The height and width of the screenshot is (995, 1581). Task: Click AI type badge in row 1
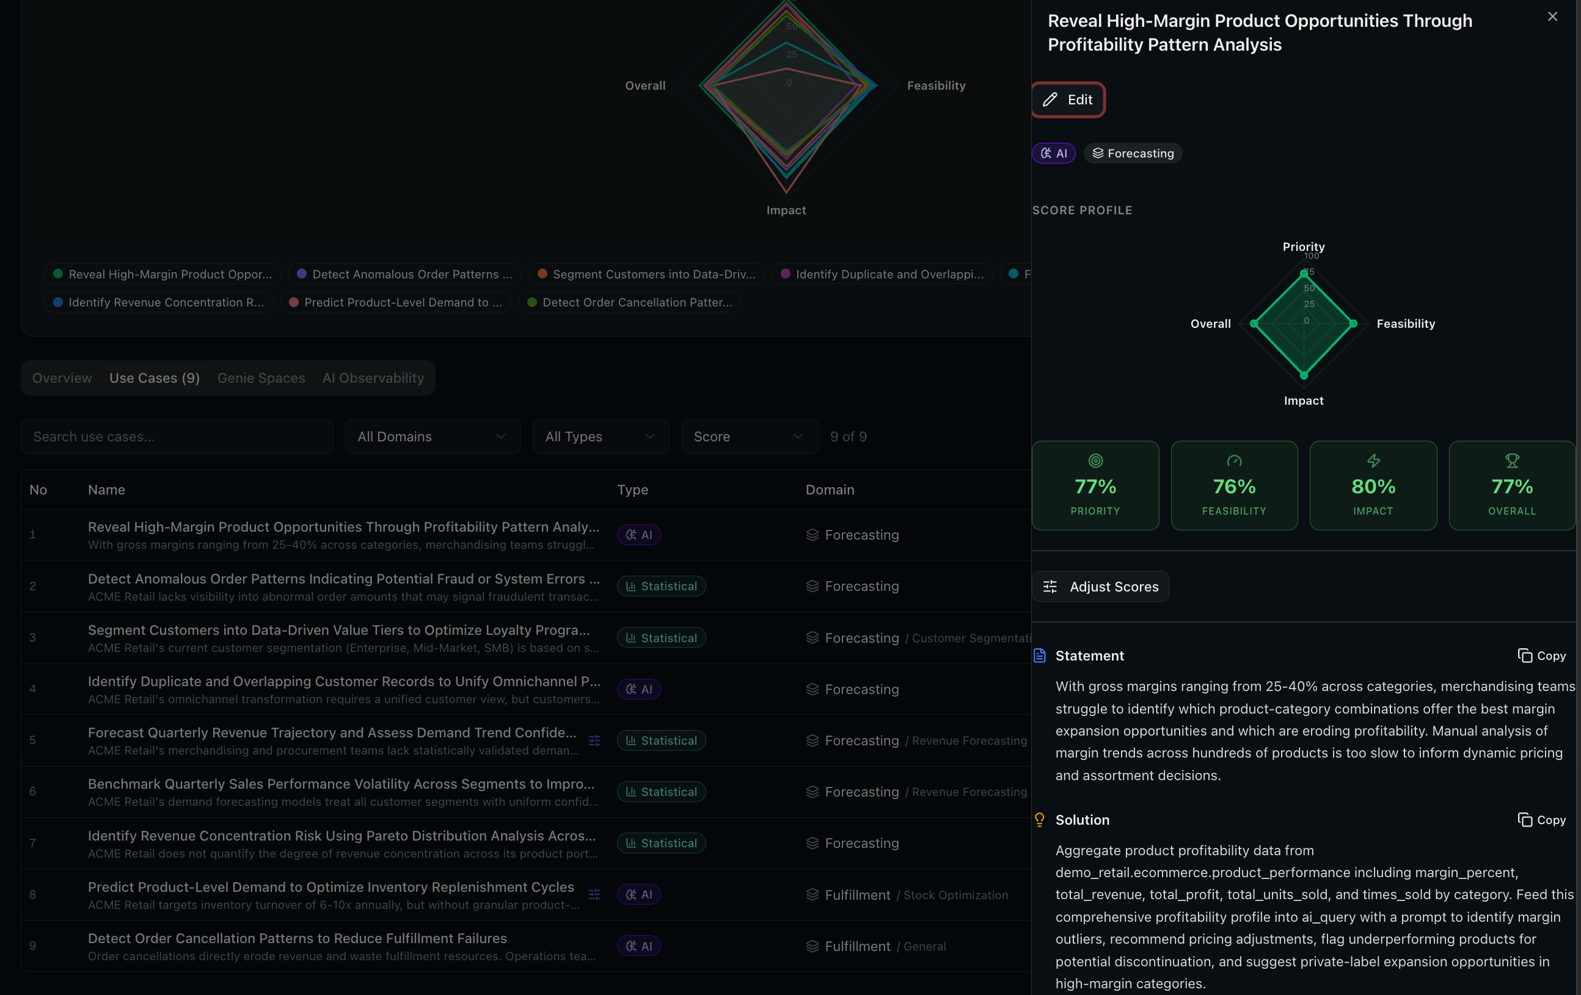point(639,535)
